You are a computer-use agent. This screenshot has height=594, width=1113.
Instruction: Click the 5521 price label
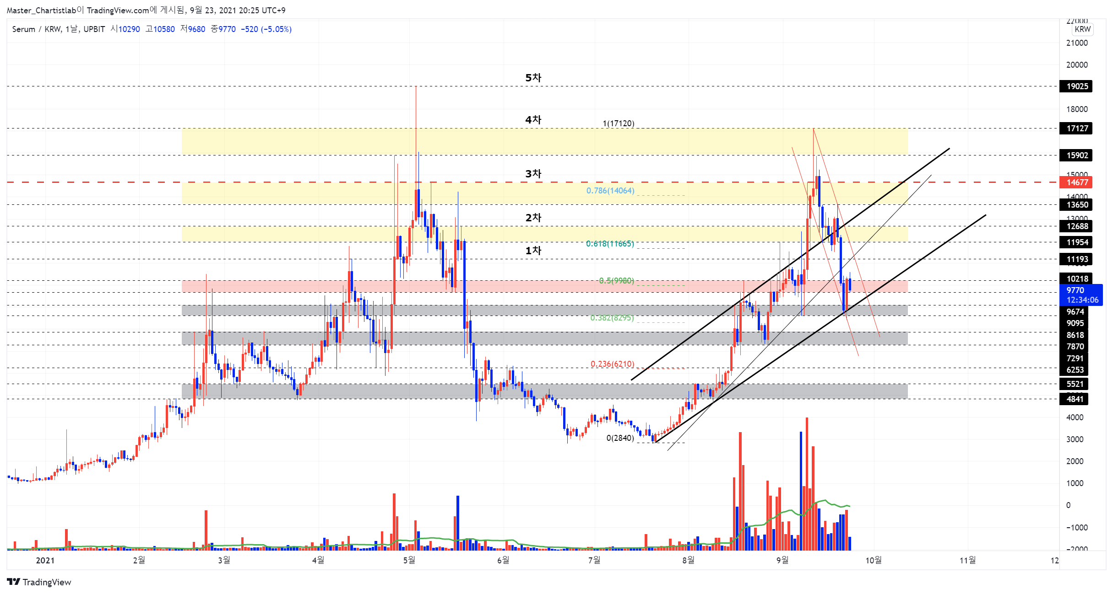coord(1074,384)
